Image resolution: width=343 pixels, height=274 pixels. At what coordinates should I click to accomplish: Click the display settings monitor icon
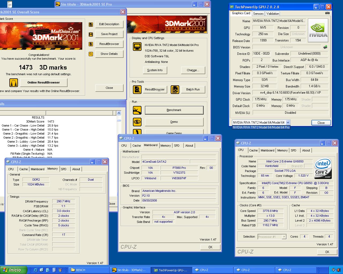[137, 47]
